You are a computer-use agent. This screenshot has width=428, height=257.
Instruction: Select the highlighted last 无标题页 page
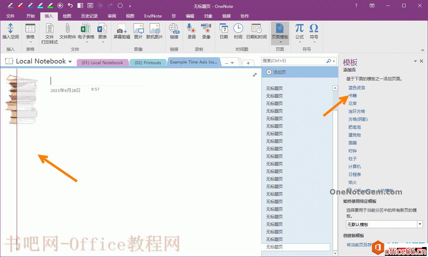tap(296, 247)
